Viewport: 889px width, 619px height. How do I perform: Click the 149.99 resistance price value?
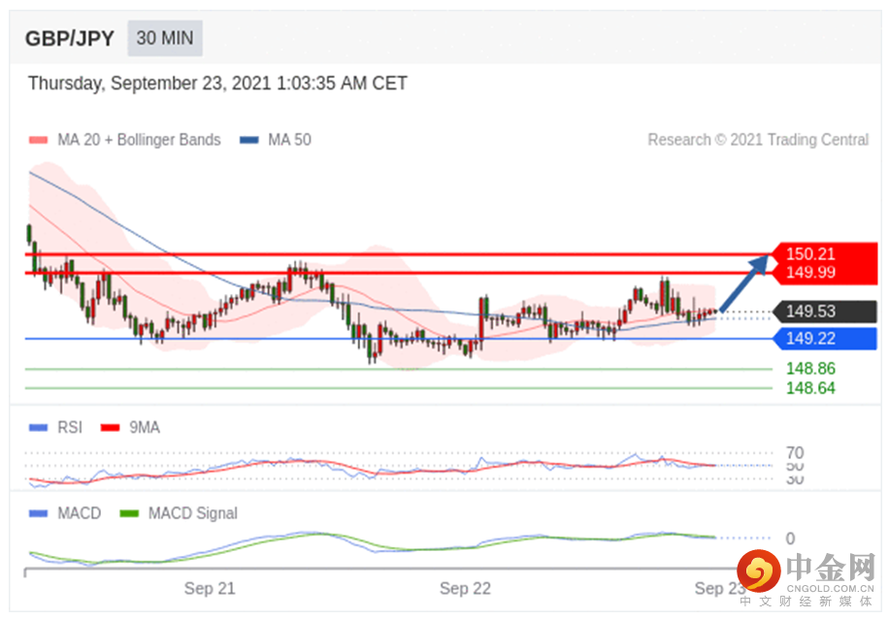coord(810,273)
